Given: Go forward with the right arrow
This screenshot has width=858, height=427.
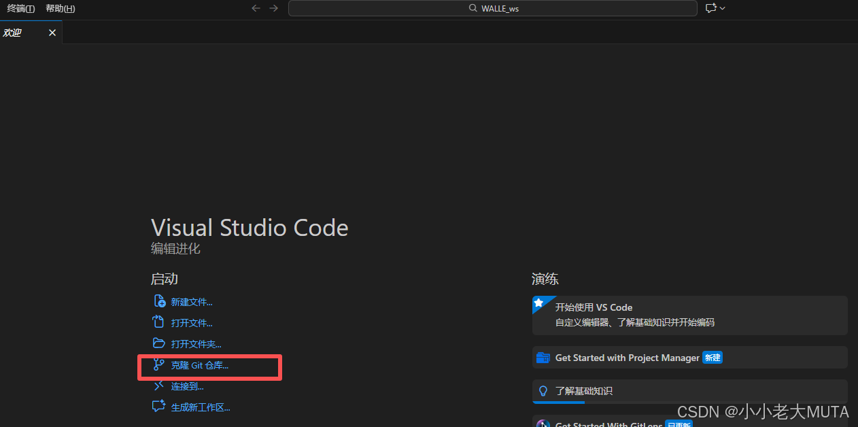Looking at the screenshot, I should 273,8.
